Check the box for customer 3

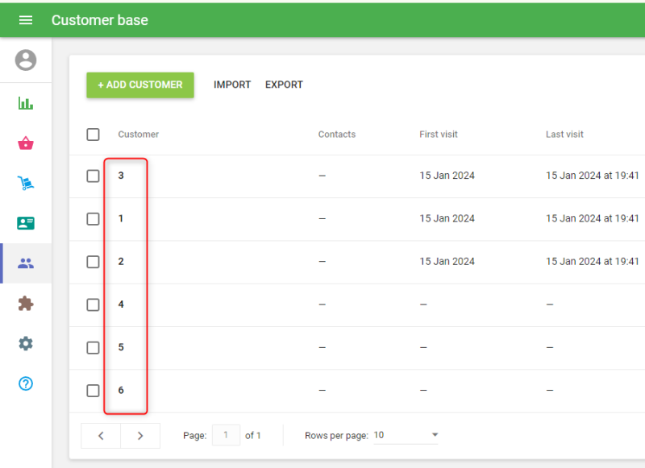93,176
